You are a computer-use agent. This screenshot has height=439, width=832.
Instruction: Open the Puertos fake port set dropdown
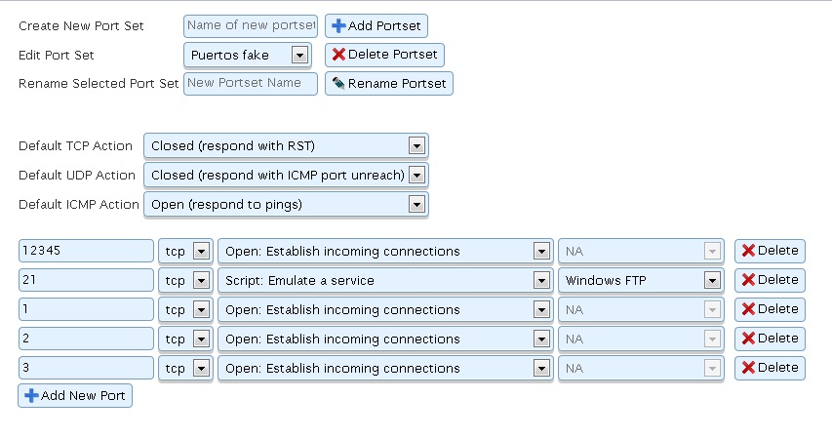coord(246,56)
